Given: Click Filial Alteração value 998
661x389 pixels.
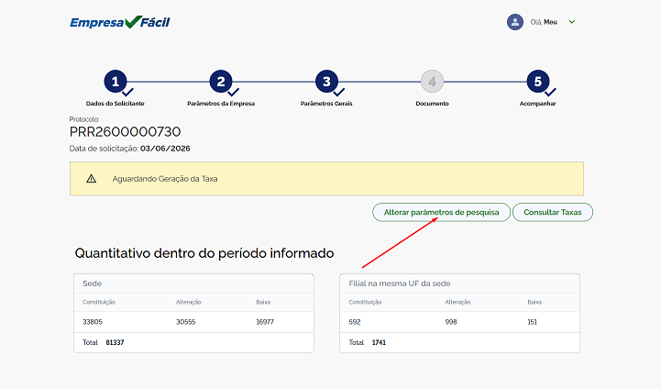Looking at the screenshot, I should 451,322.
